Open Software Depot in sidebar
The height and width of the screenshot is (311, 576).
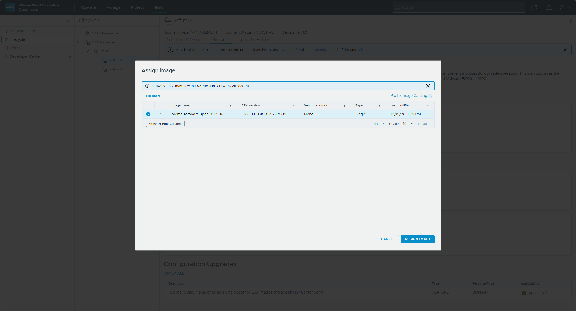(23, 31)
